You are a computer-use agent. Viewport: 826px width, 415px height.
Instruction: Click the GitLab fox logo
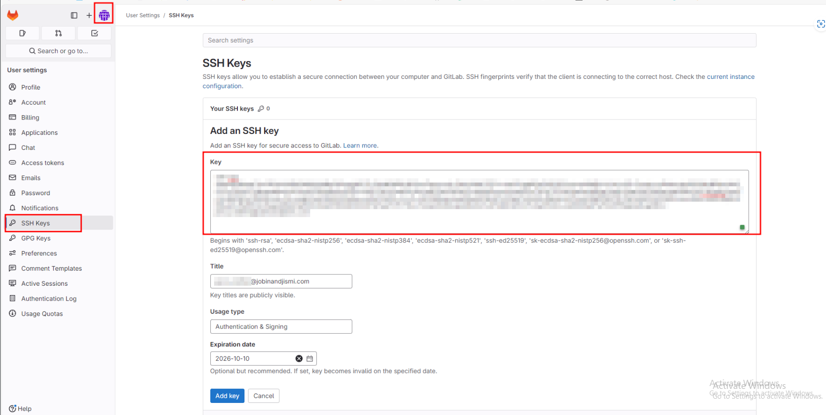(x=13, y=15)
